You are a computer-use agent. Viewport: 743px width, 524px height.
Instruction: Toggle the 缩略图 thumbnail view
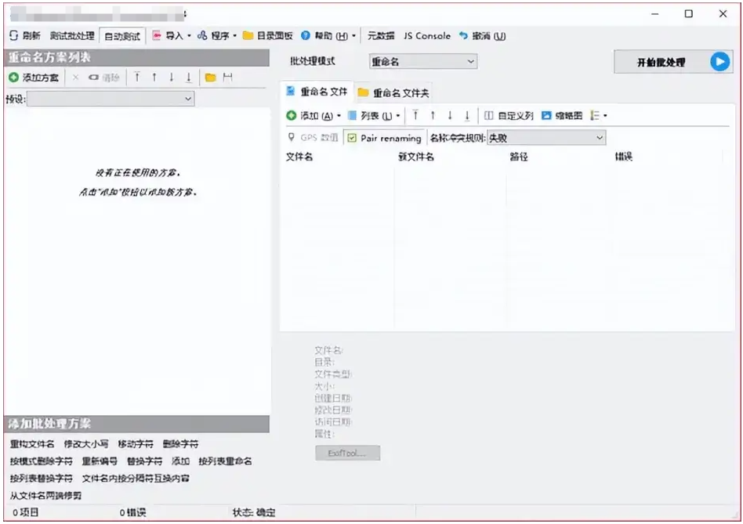coord(562,115)
